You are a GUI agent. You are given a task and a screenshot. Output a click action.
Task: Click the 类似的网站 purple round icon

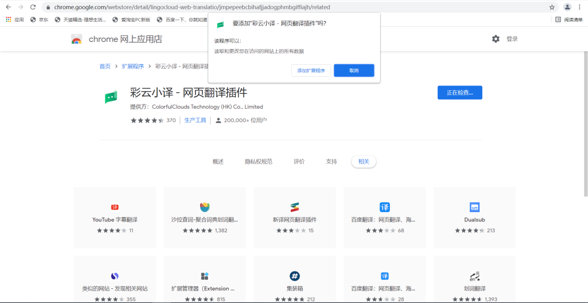(115, 276)
